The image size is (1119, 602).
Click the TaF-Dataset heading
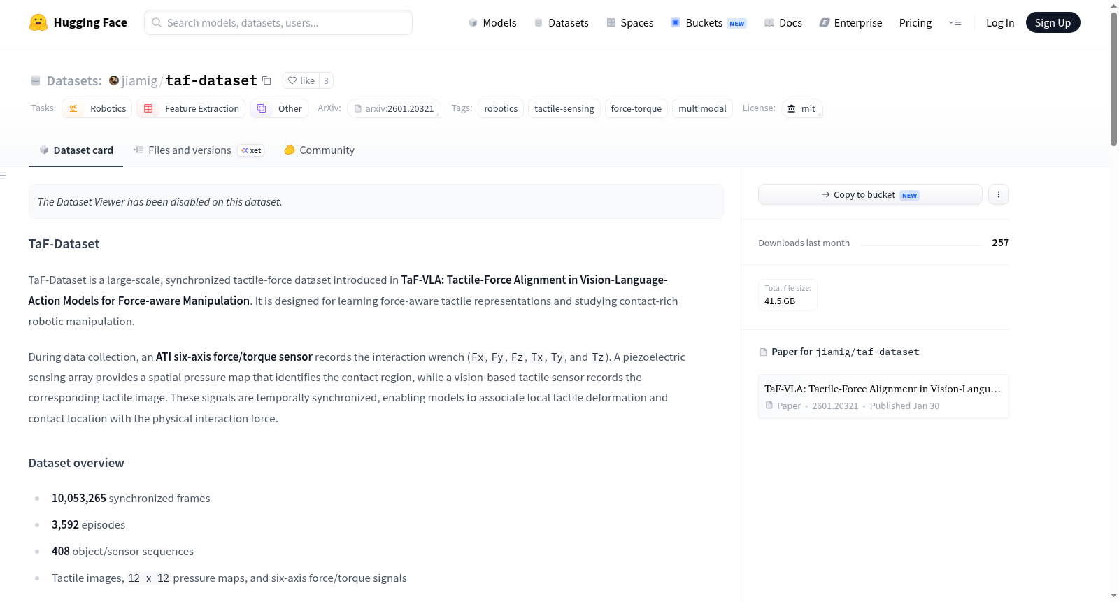point(64,243)
